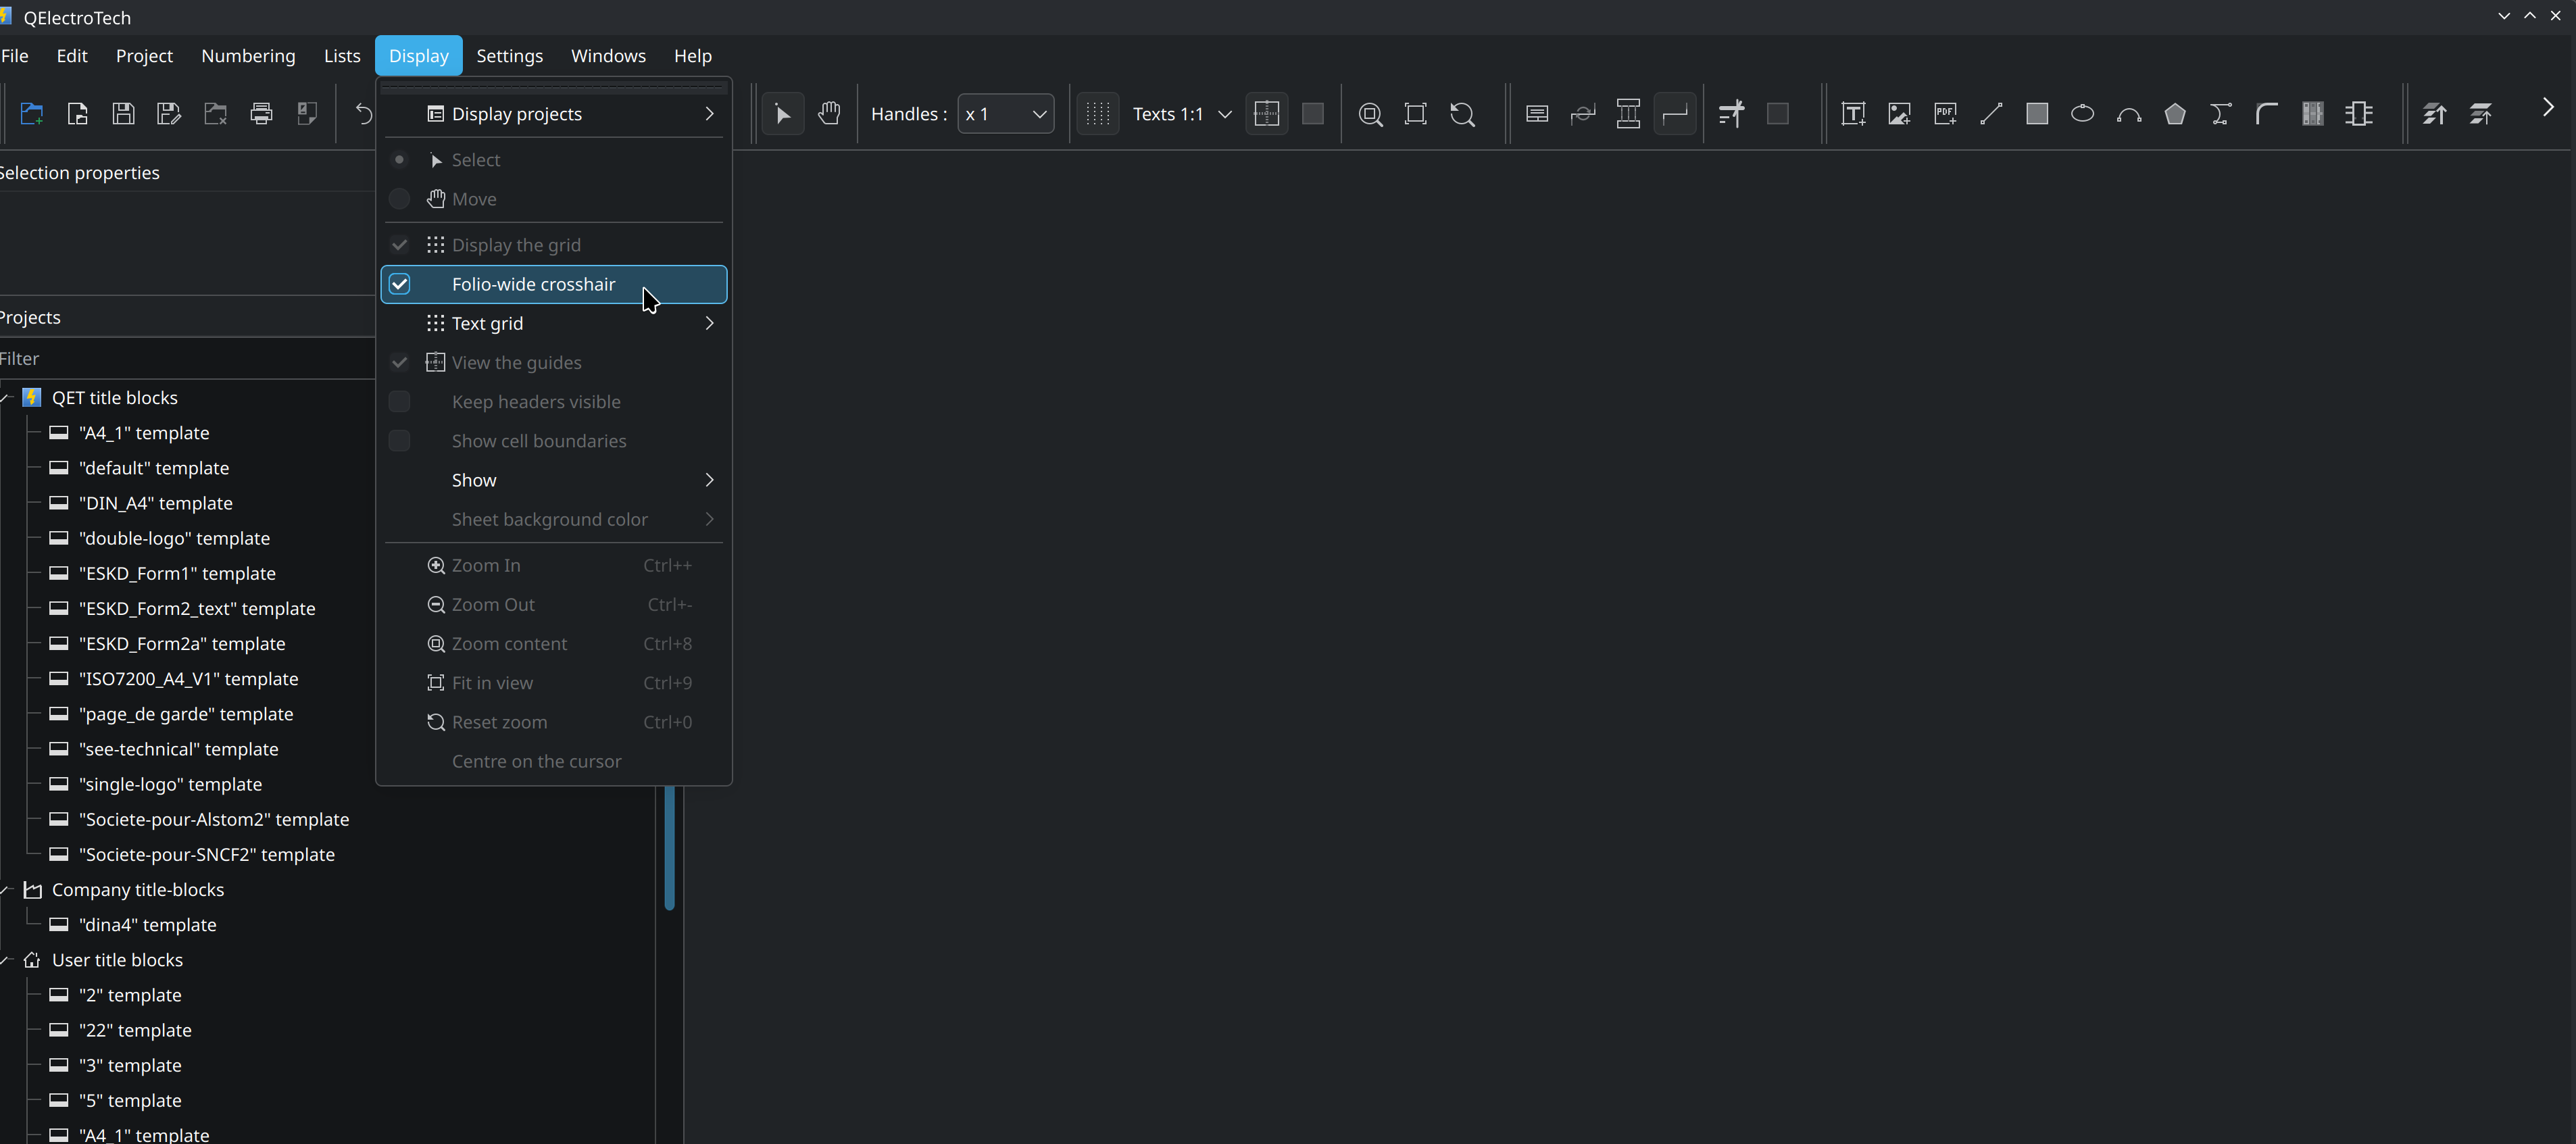Click the Fit in view toolbar icon
This screenshot has height=1144, width=2576.
point(1416,114)
